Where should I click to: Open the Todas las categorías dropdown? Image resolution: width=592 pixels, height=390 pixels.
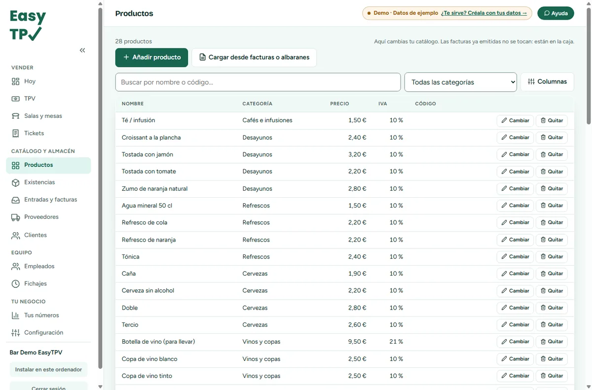click(460, 82)
